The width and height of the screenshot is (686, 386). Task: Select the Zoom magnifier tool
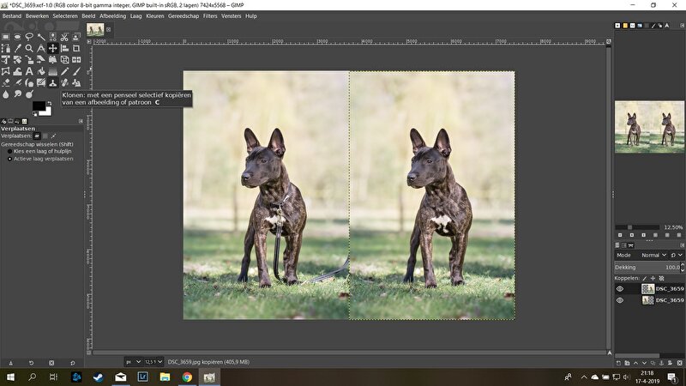(x=29, y=48)
